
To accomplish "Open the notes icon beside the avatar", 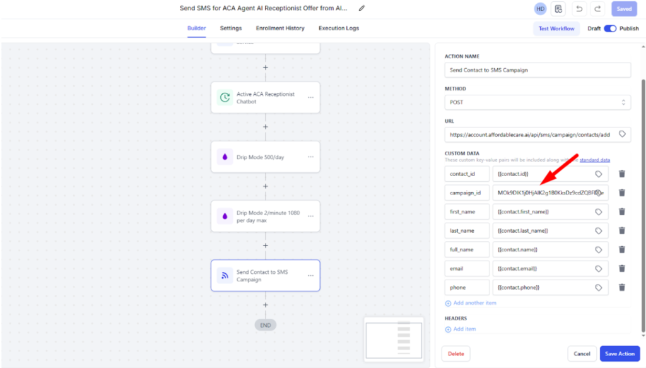I will coord(558,9).
